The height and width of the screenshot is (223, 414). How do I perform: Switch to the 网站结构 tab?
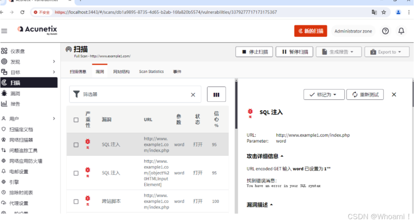122,72
